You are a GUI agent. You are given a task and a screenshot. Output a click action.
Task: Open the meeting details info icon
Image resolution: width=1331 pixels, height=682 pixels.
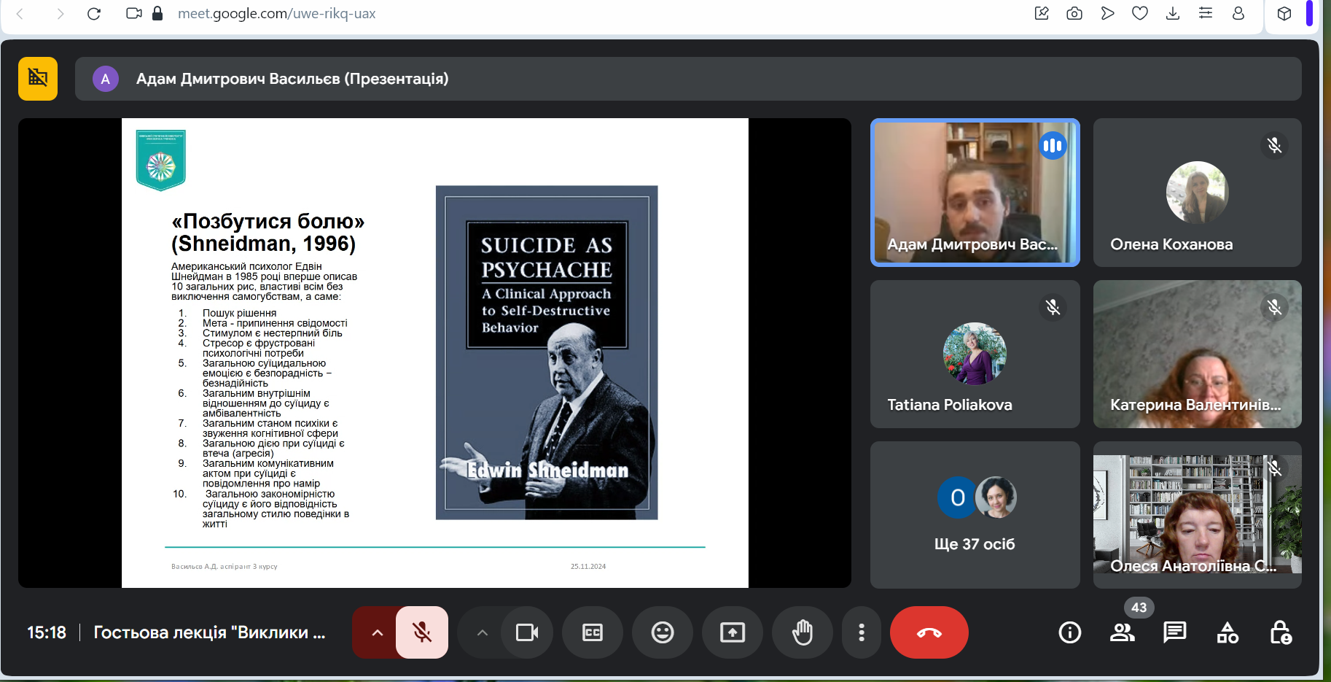coord(1069,632)
